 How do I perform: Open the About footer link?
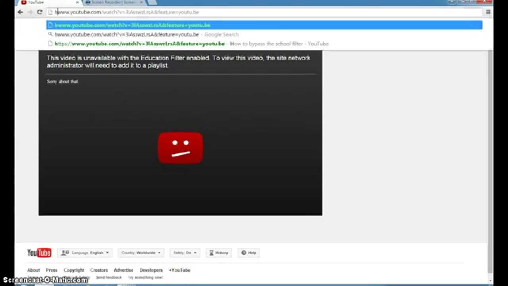click(x=33, y=270)
